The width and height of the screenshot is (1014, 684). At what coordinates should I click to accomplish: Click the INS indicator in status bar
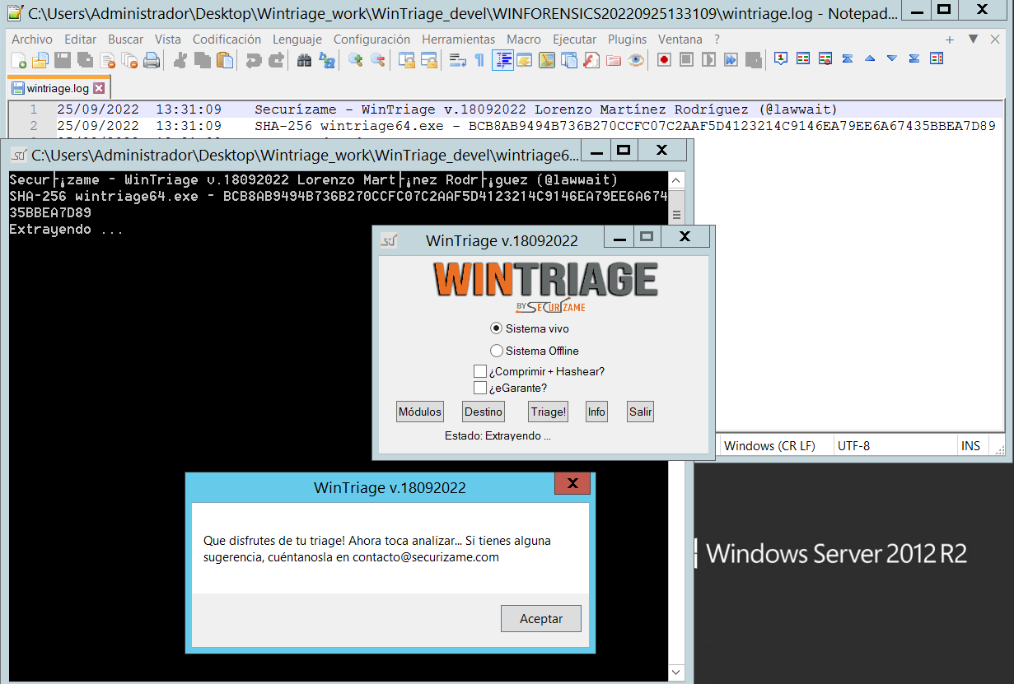point(971,445)
